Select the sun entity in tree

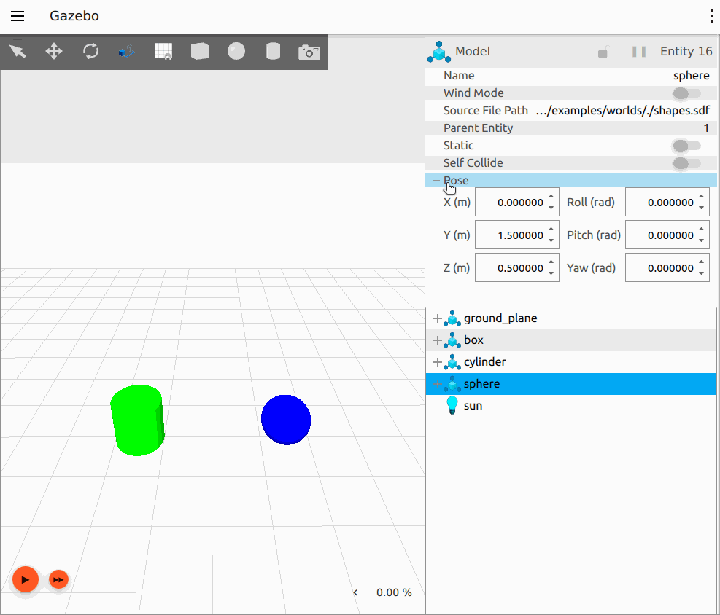click(473, 406)
